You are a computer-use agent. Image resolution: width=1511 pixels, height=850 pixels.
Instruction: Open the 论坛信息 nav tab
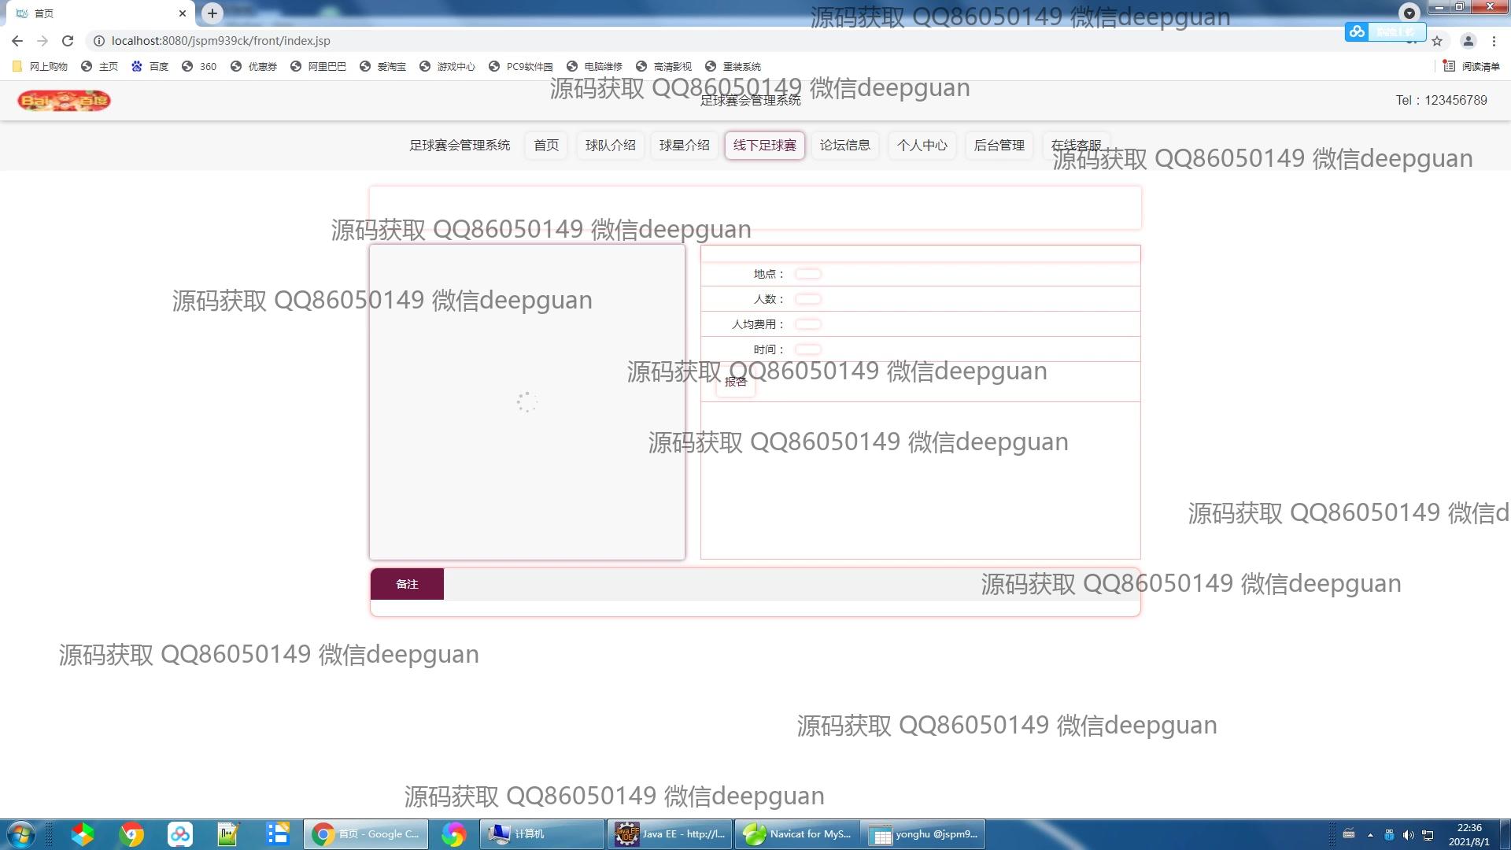pos(844,146)
